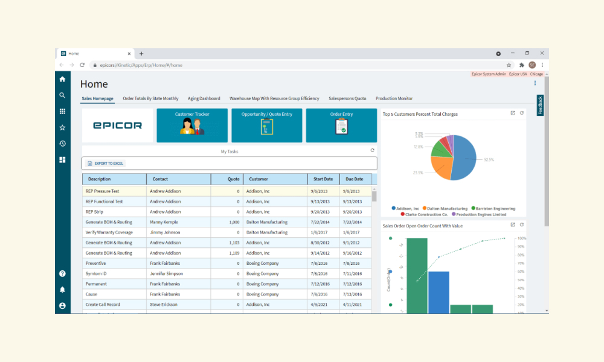The width and height of the screenshot is (604, 362).
Task: Select the REP Functional Test row
Action: point(227,202)
